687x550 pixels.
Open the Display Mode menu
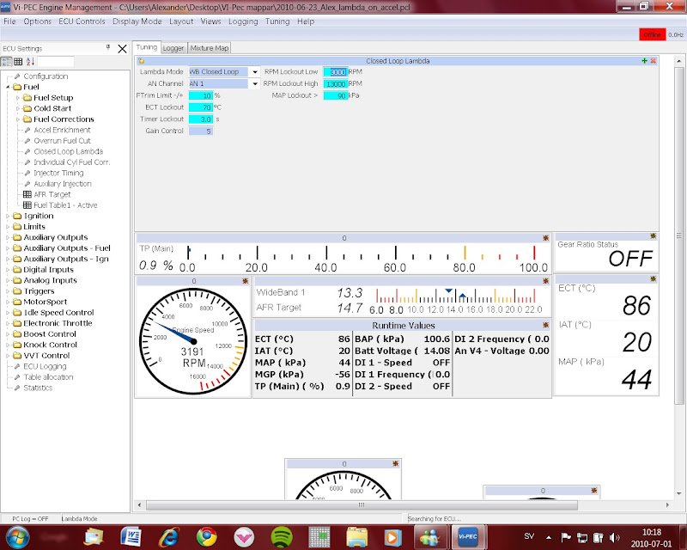[137, 21]
